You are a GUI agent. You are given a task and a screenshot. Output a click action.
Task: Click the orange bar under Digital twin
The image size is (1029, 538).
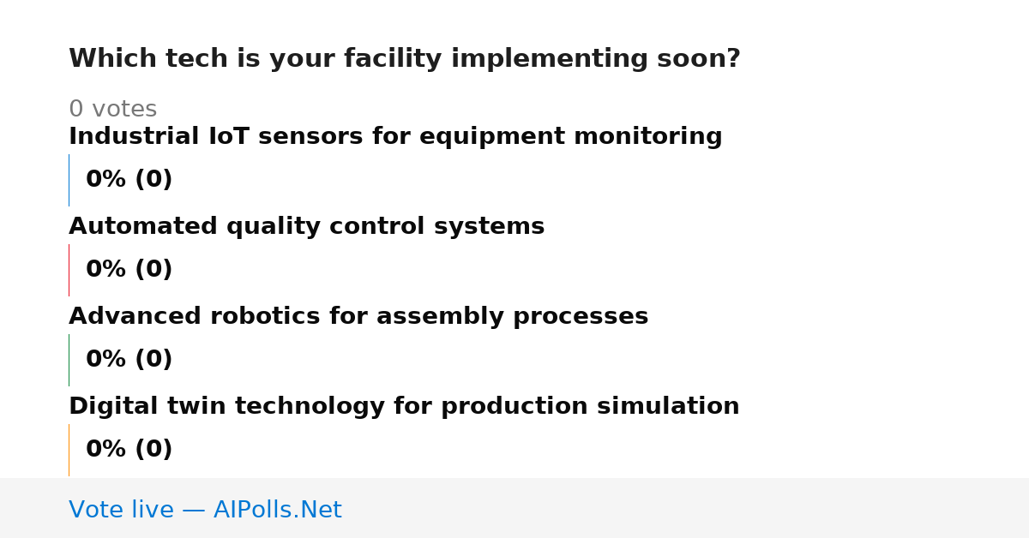[x=69, y=450]
